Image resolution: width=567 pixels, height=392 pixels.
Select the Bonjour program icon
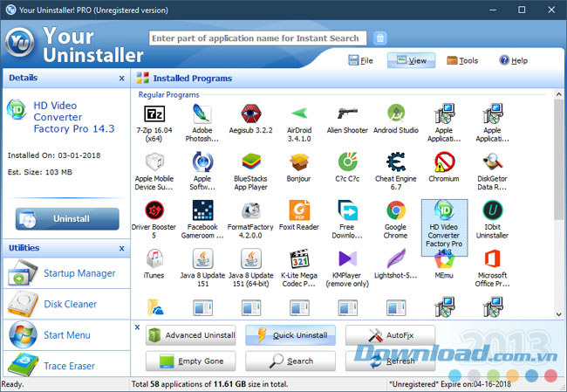pos(299,162)
